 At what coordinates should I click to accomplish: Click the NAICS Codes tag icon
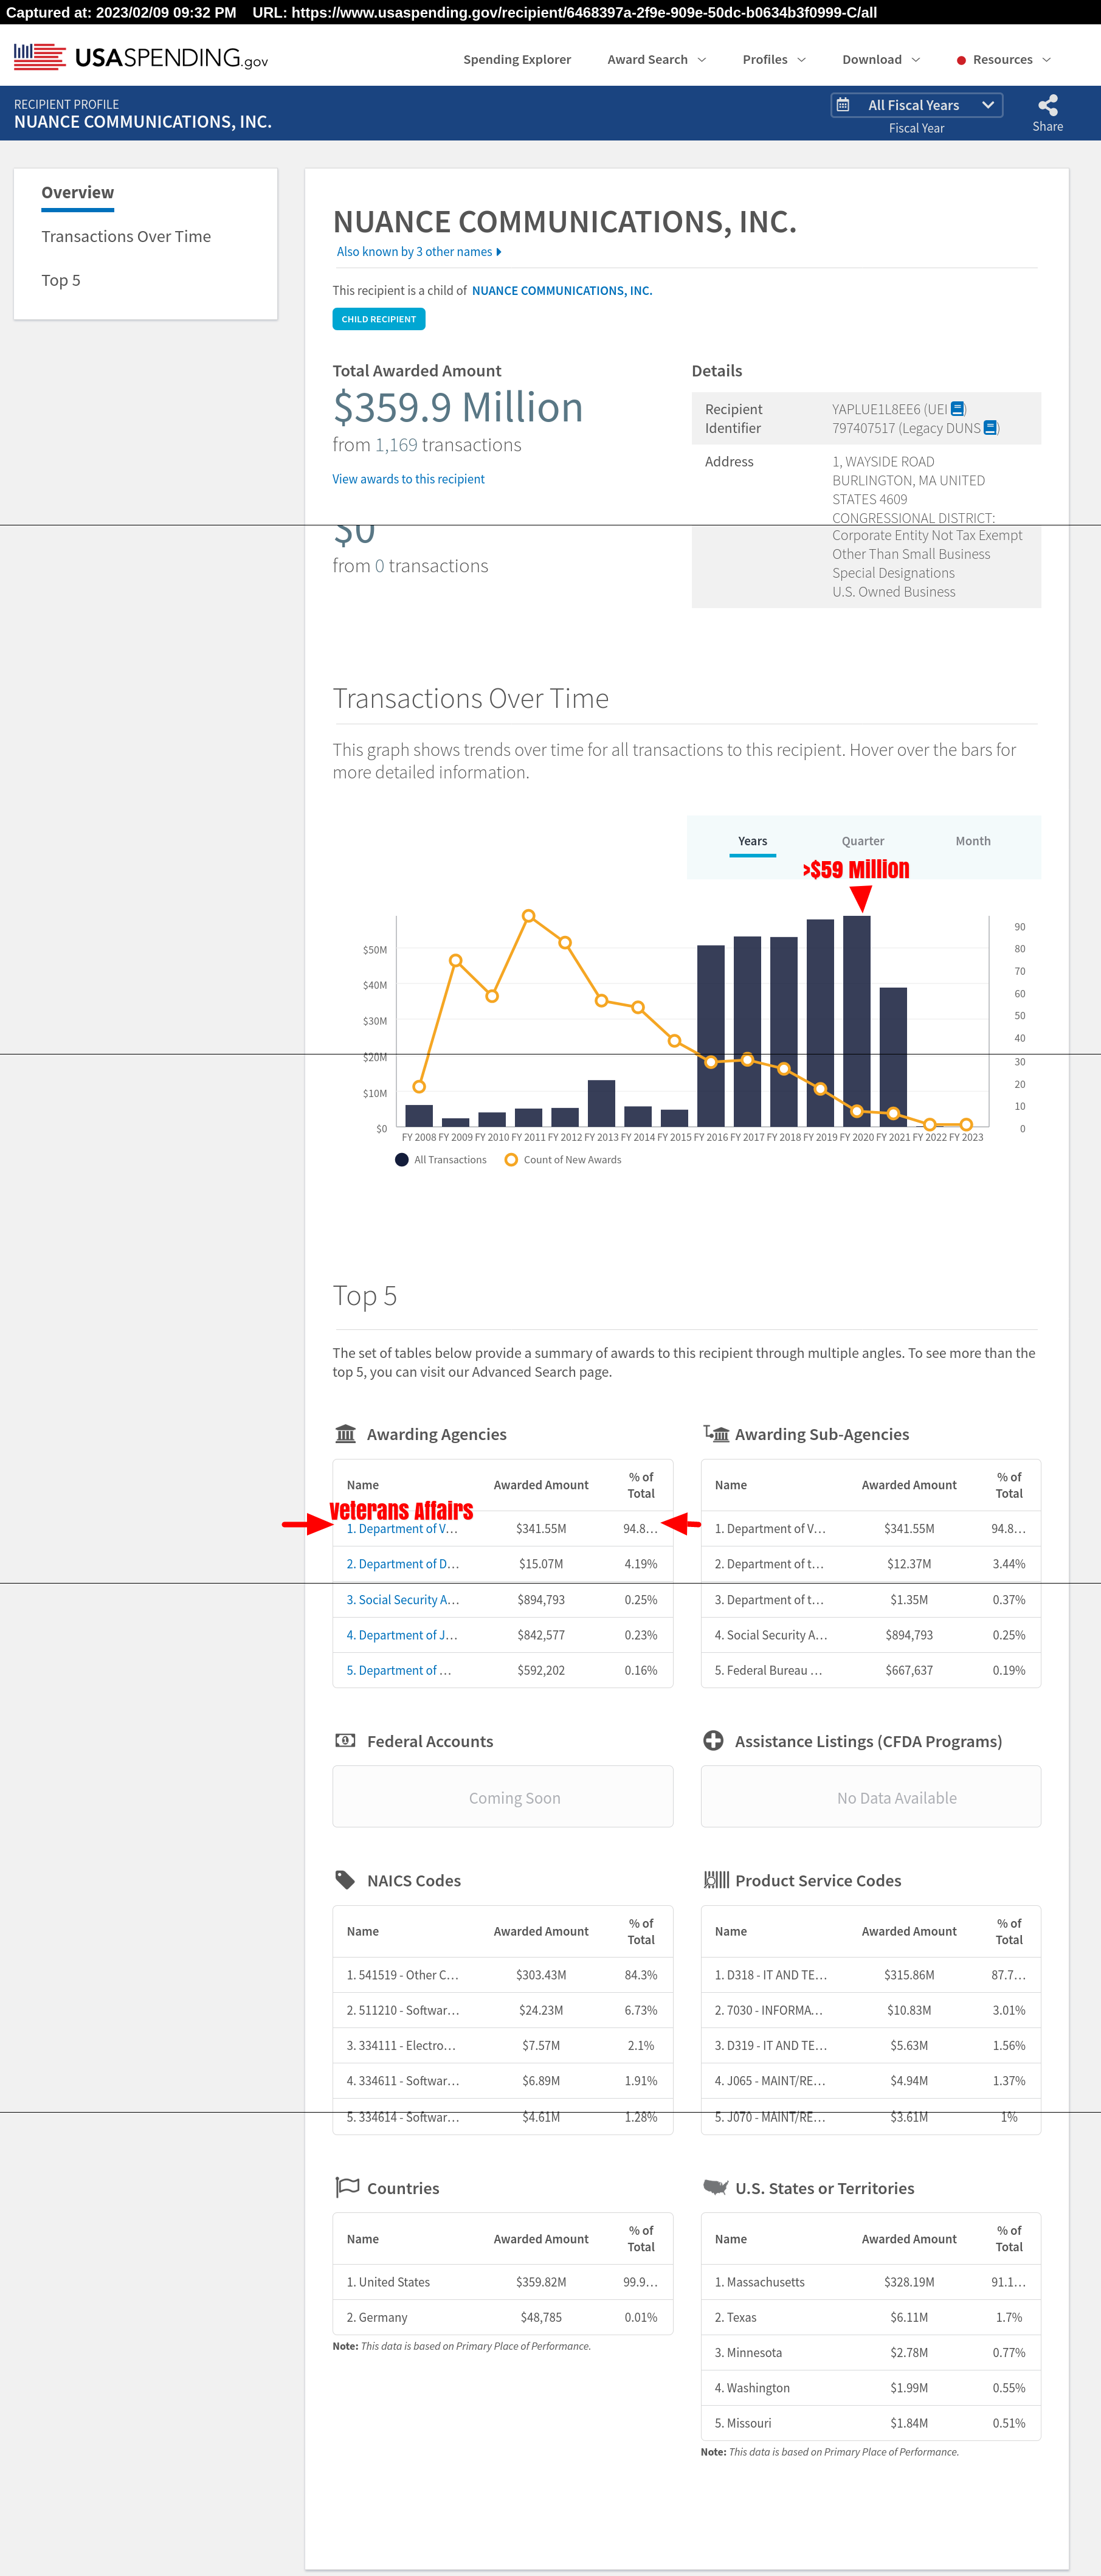(345, 1879)
